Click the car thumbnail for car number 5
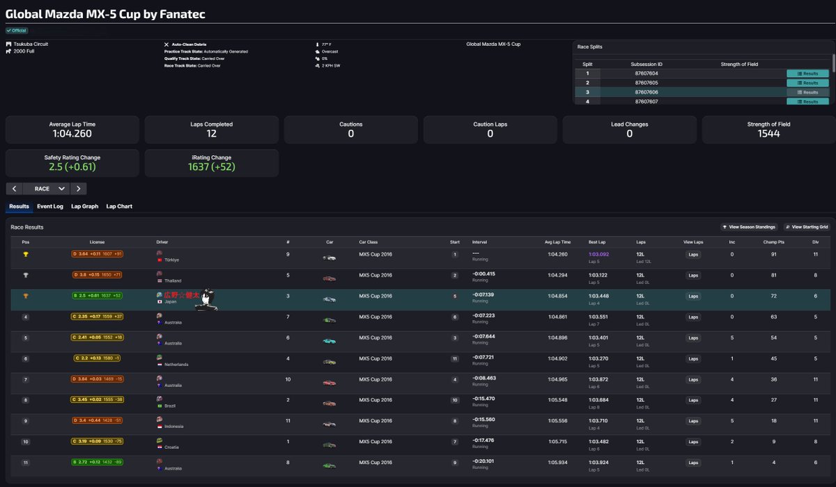 pyautogui.click(x=330, y=278)
